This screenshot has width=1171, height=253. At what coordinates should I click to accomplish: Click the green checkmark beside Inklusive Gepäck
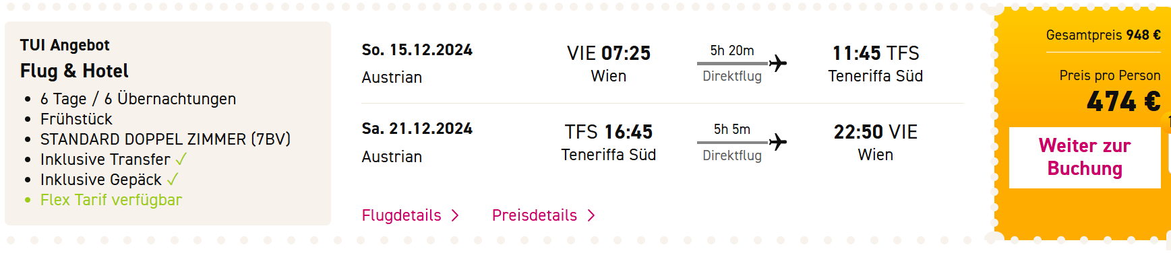173,180
